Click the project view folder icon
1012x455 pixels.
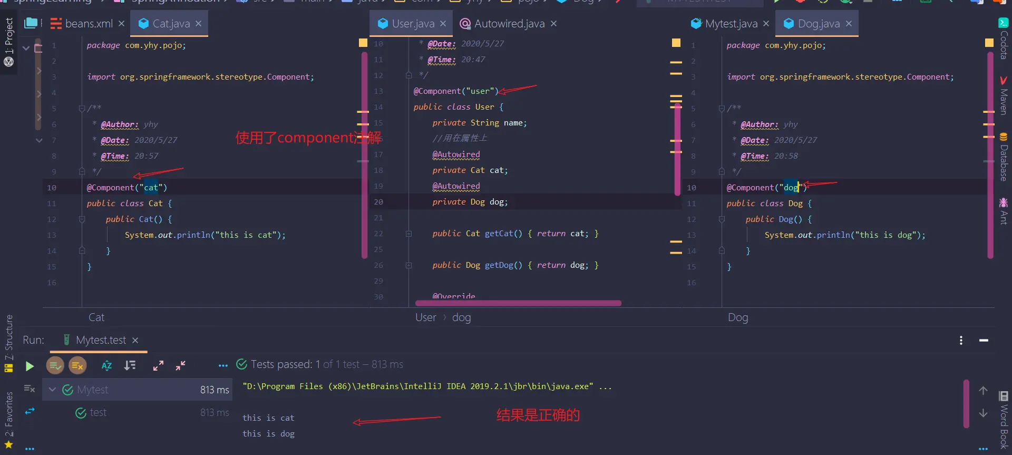[x=31, y=23]
